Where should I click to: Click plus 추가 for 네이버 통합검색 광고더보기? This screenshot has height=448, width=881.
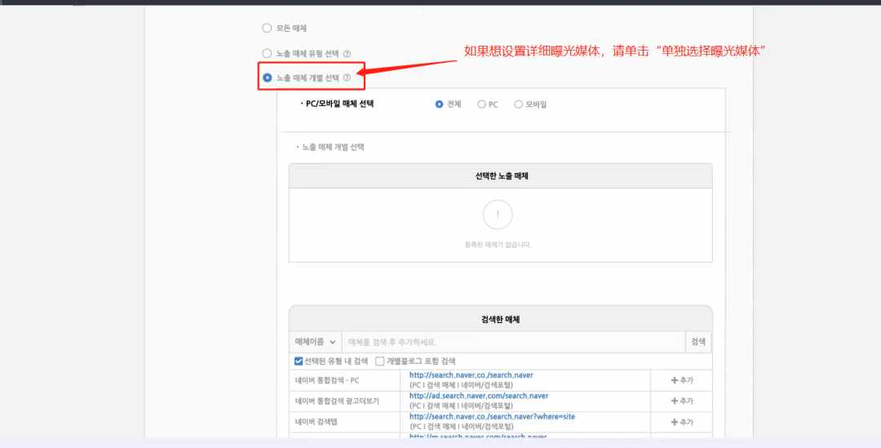click(681, 401)
